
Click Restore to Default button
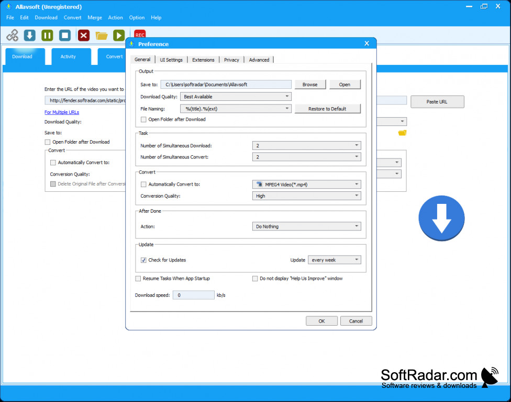[x=328, y=109]
